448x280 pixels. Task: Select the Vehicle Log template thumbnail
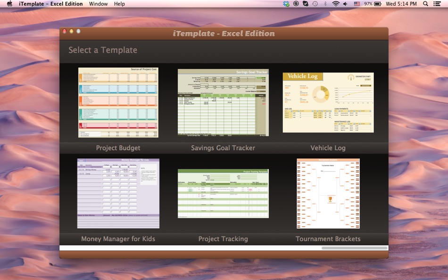click(328, 103)
